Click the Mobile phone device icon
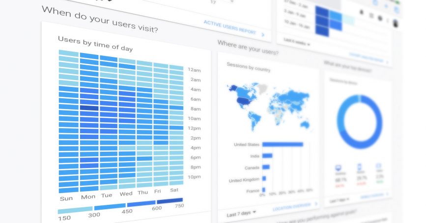This screenshot has width=426, height=223. [360, 167]
